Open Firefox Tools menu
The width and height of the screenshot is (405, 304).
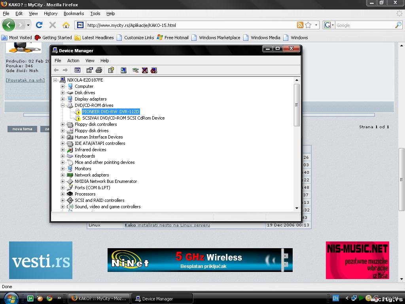(95, 13)
